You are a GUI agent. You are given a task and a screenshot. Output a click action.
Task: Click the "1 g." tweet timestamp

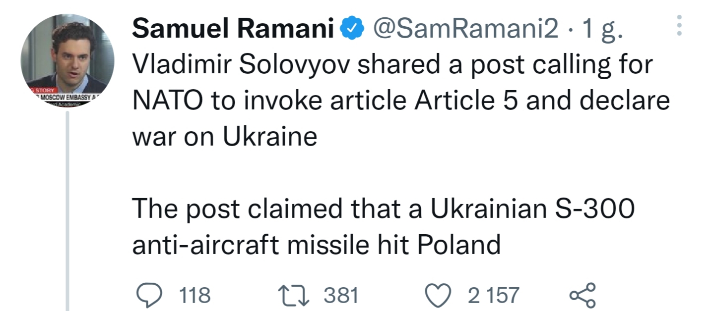click(602, 31)
